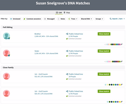Click tree icon beside Brother's Public linked tree

(67, 34)
